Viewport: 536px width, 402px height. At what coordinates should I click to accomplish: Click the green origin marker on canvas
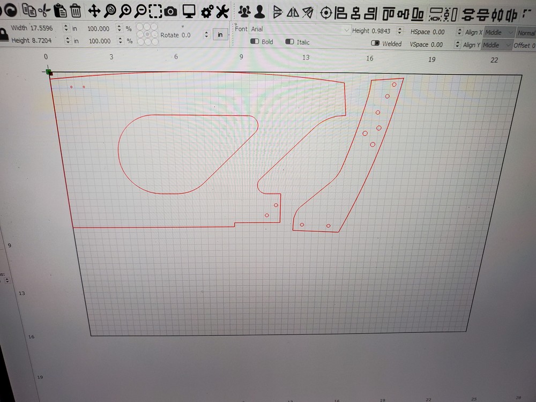coord(49,72)
